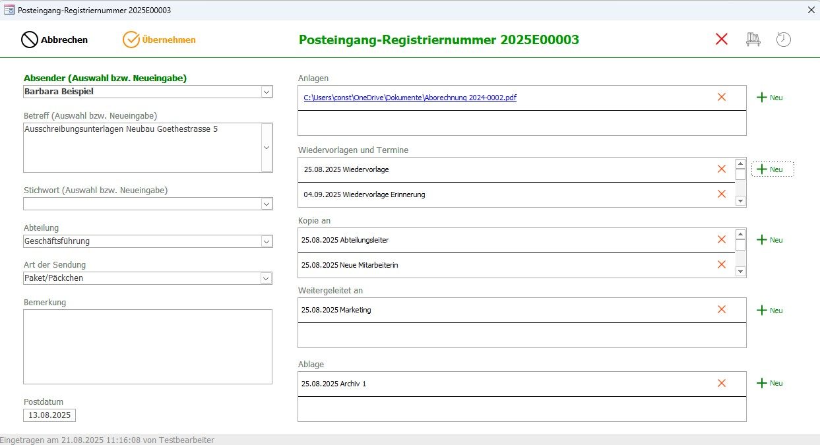This screenshot has height=445, width=820.
Task: Select the 25.08.2025 Archiv 1 row
Action: click(522, 384)
